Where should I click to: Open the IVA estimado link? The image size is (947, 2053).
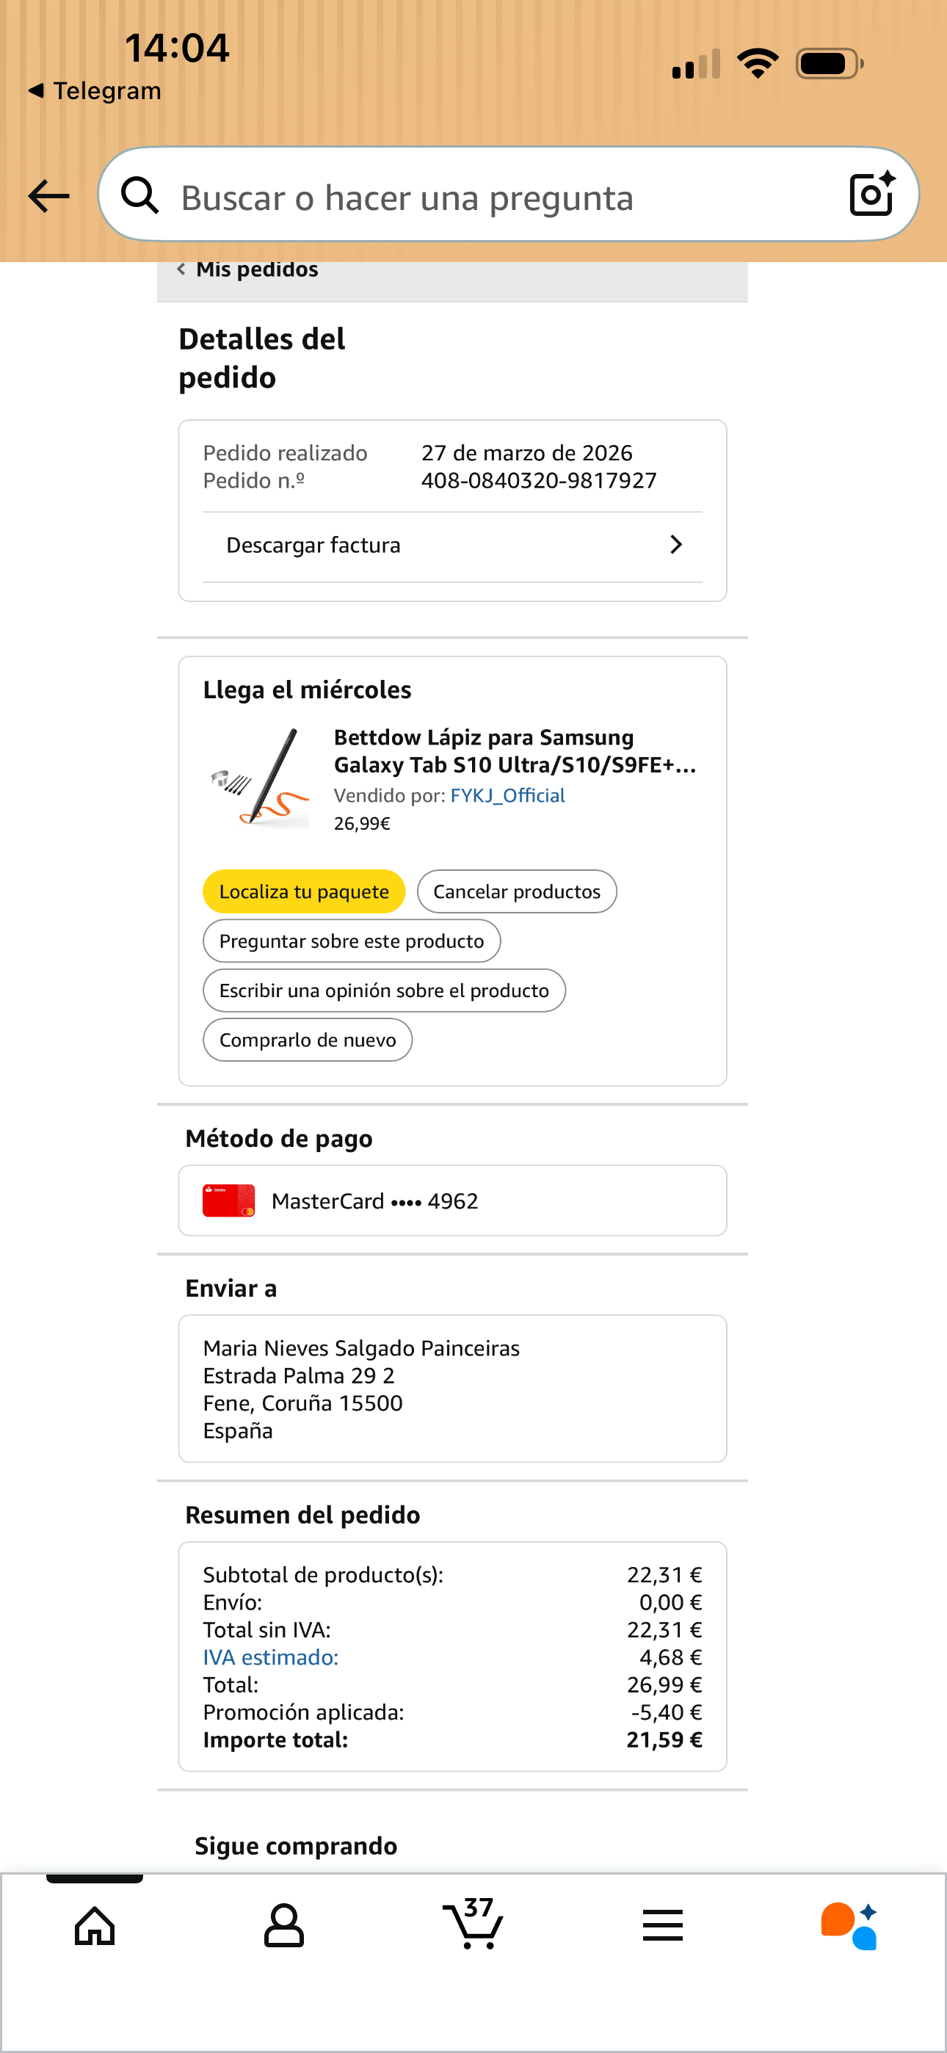[x=271, y=1658]
